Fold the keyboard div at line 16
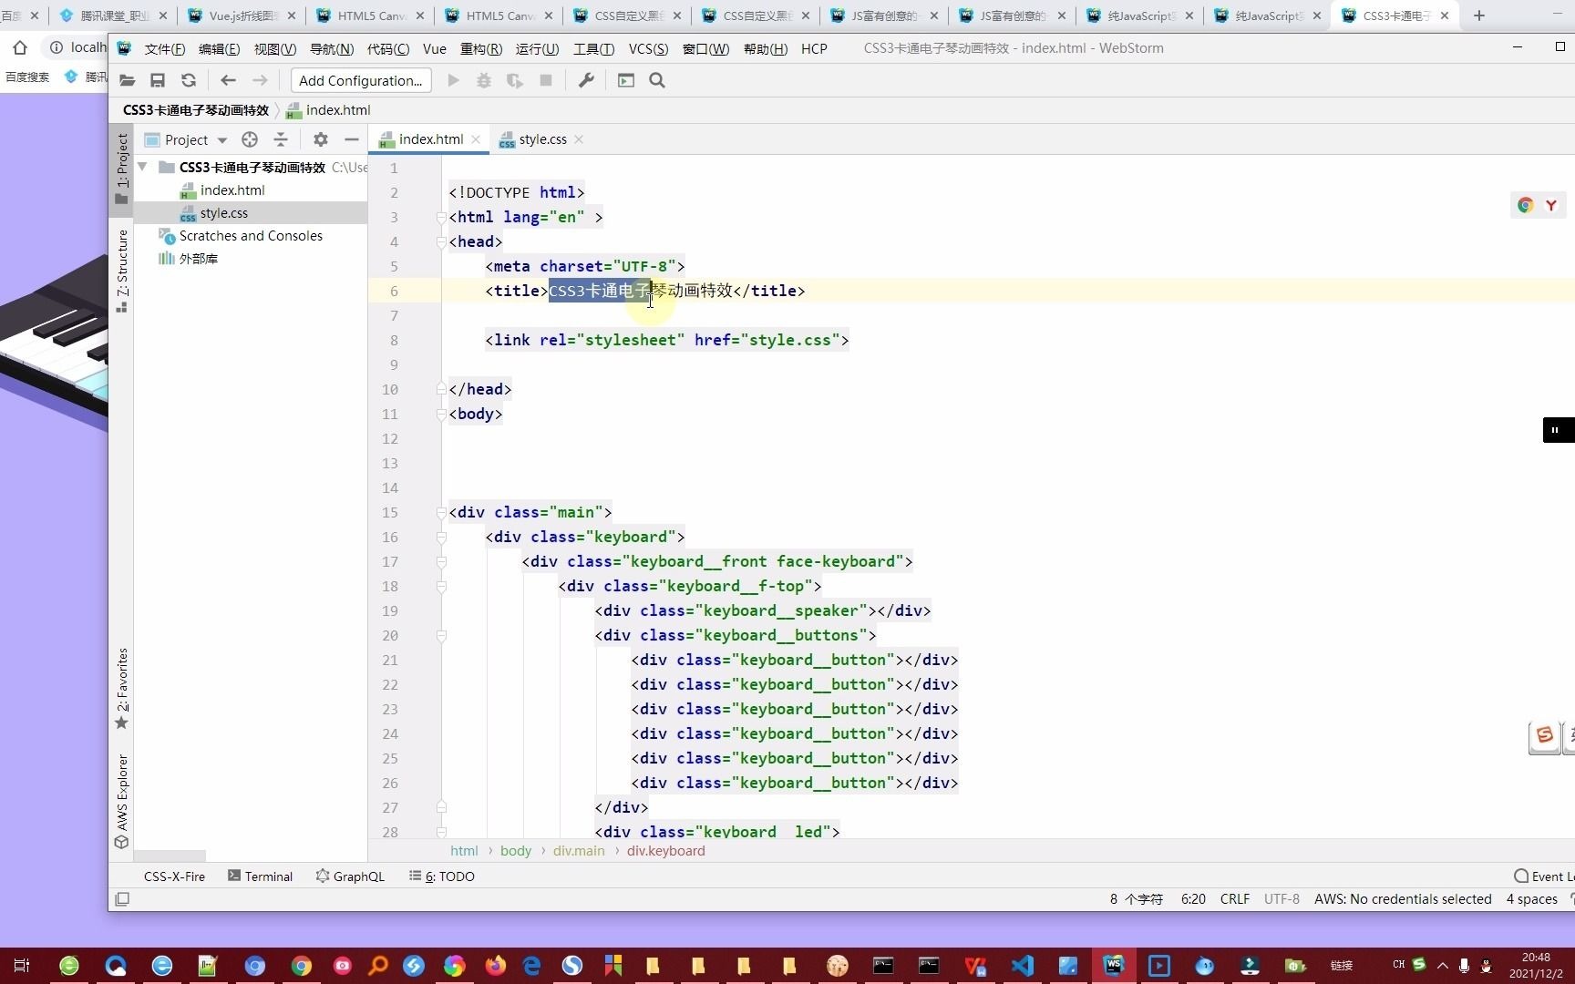The image size is (1575, 984). [441, 537]
